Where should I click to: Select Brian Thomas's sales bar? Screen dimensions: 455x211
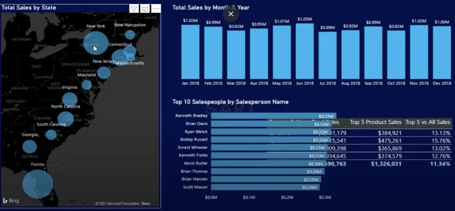click(x=267, y=171)
